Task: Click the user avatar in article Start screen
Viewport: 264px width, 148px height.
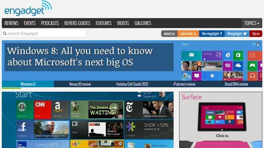Action: [162, 94]
